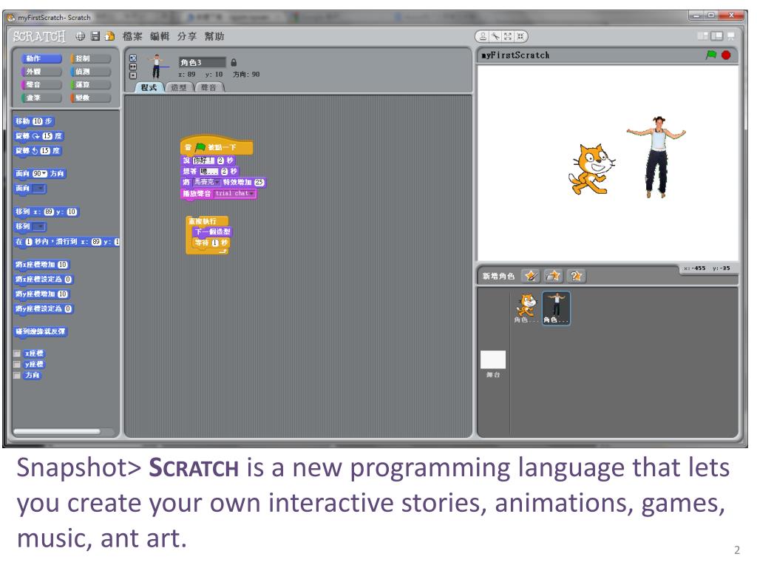Select the 變數 block category
The width and height of the screenshot is (757, 568).
coord(91,98)
